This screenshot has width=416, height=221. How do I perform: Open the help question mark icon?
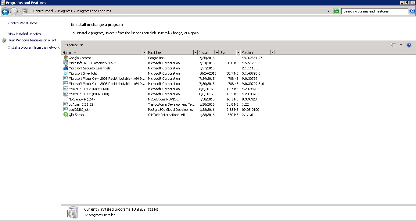409,45
